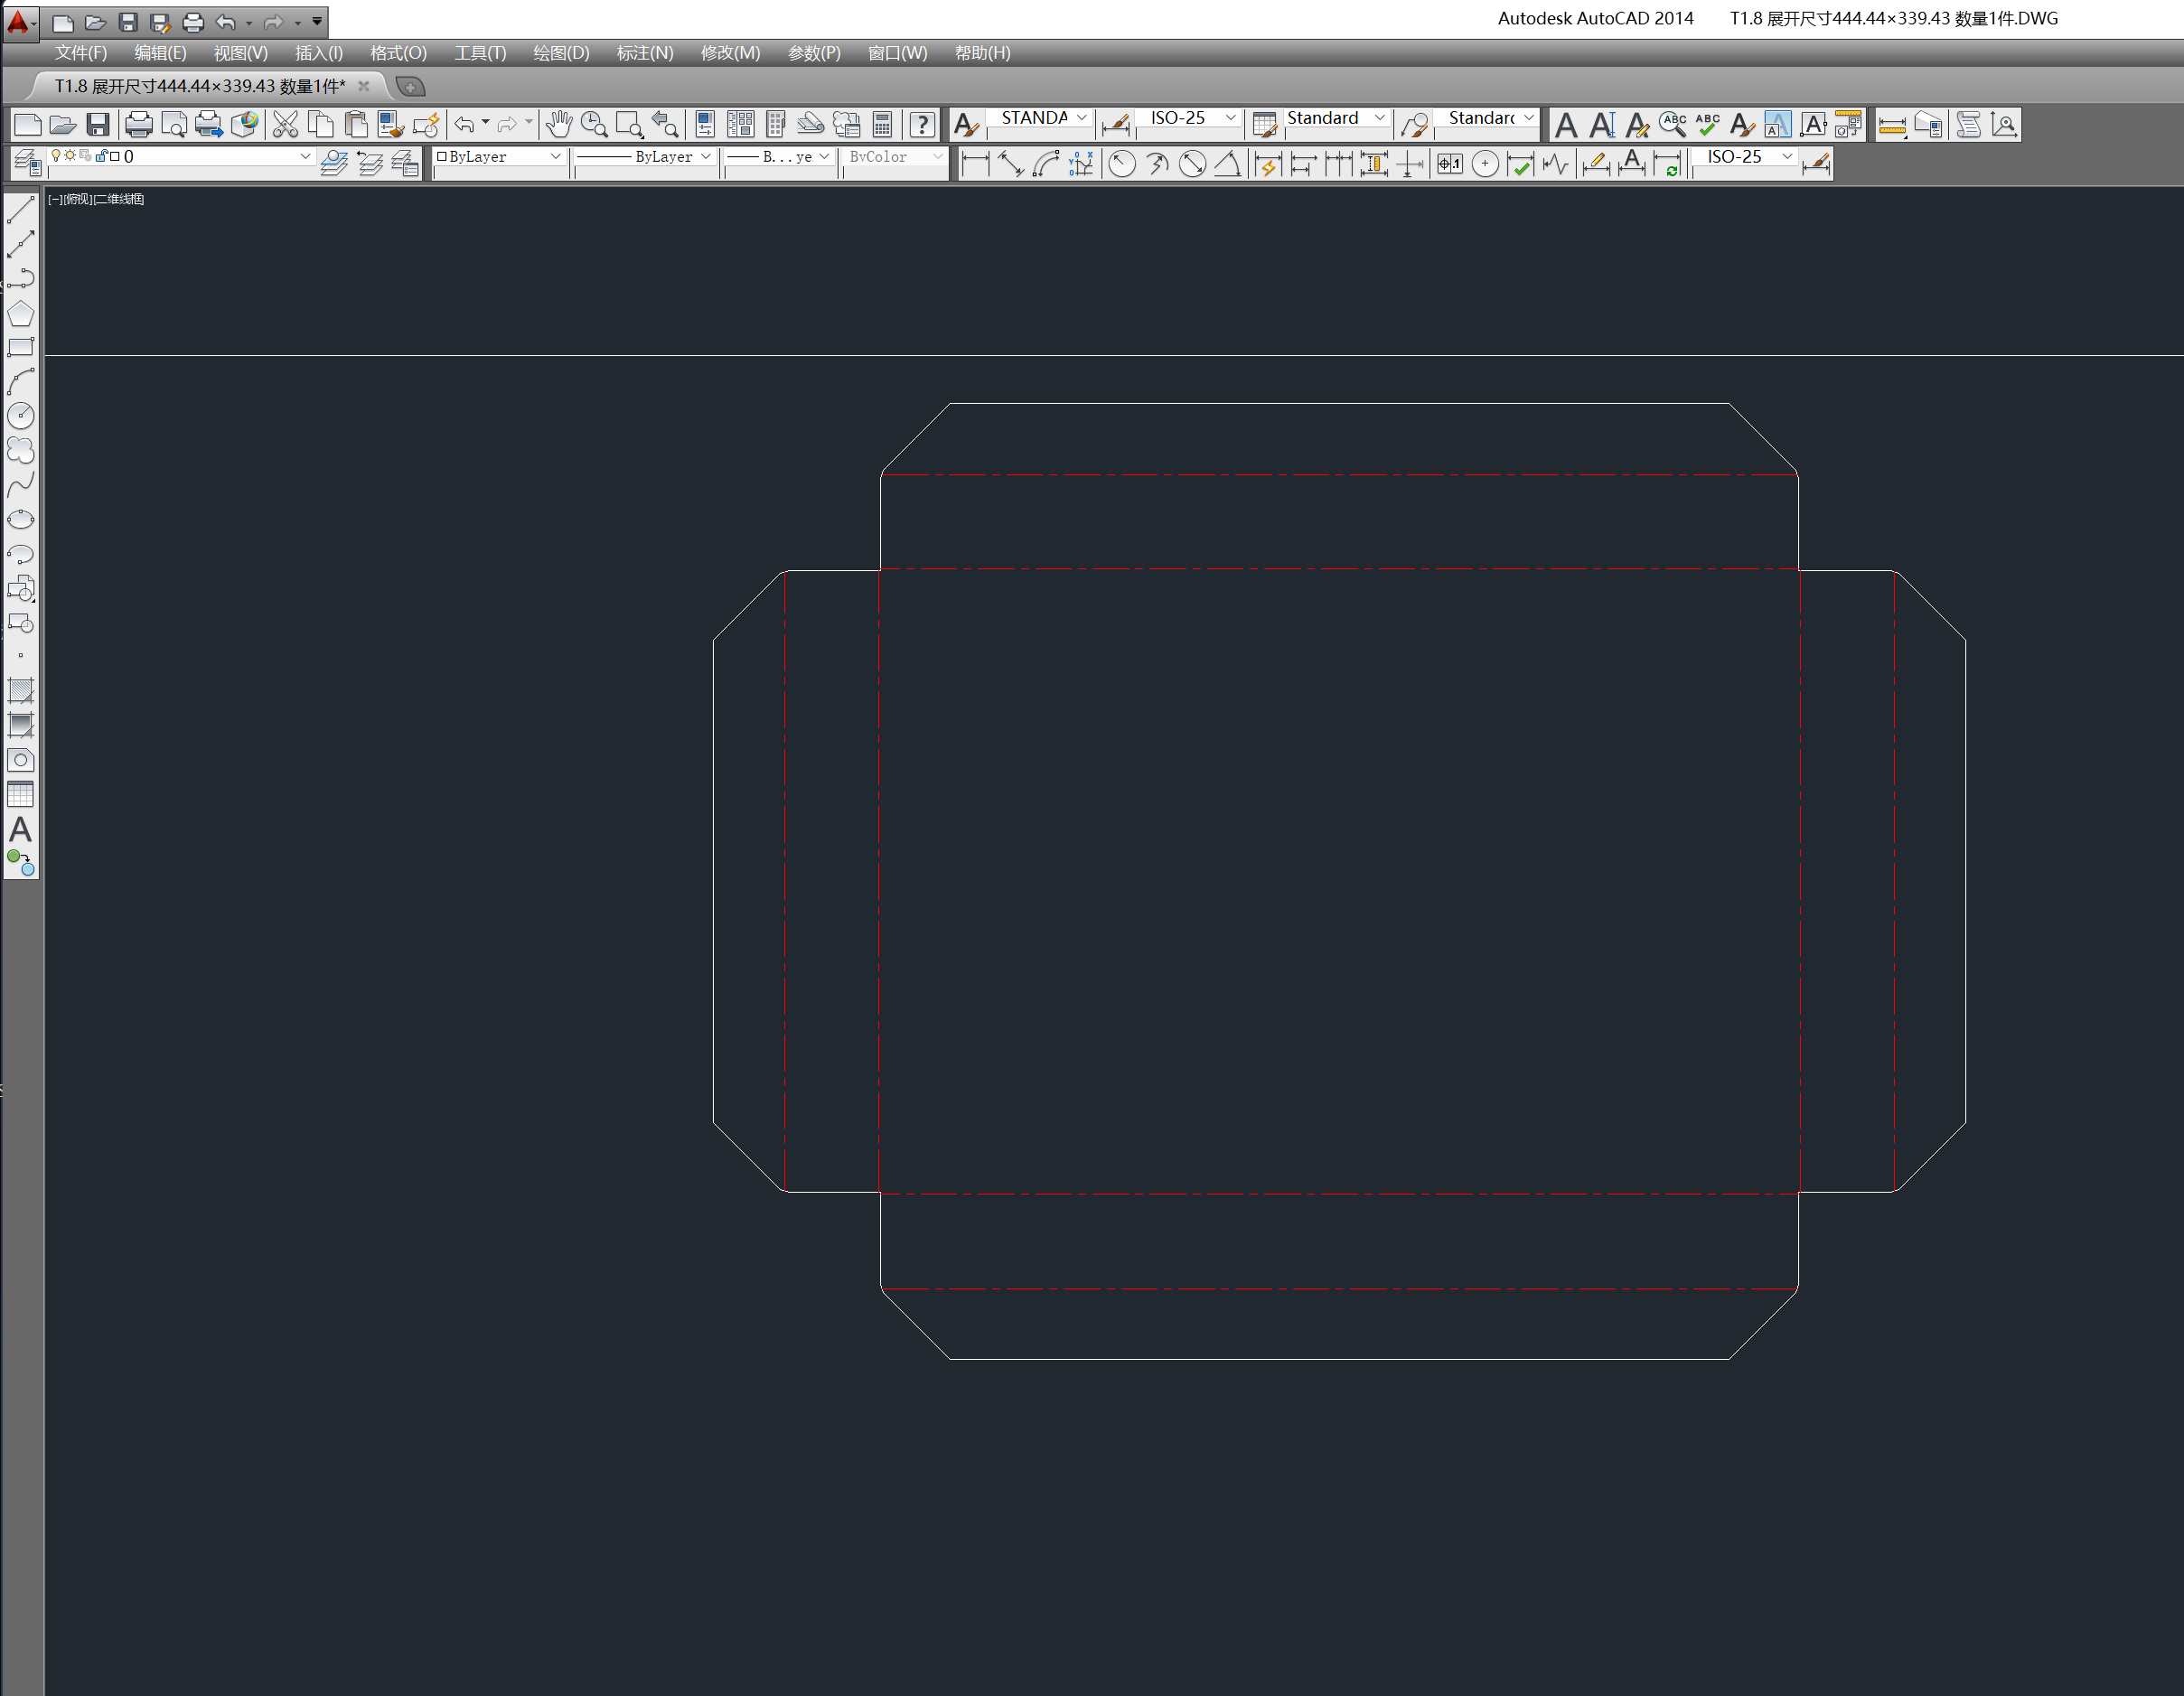Screen dimensions: 2184x1696
Task: Open the 标注(N) menu
Action: click(x=645, y=53)
